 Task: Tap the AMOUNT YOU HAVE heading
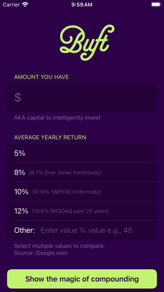point(41,77)
